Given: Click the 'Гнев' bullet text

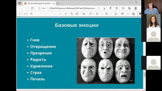Looking at the screenshot, I should click(x=35, y=40).
